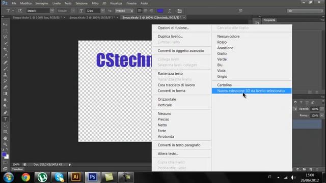Center the text alignment
The width and height of the screenshot is (326, 183).
tap(146, 11)
